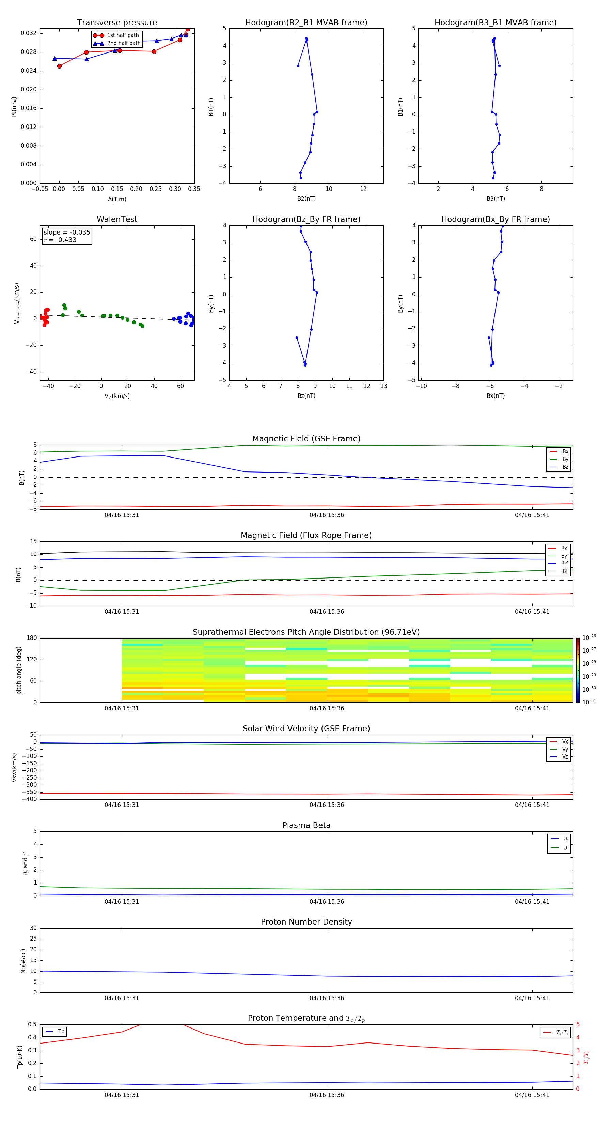Click the "Proton Temperature and Te/Tp" title
Image resolution: width=613 pixels, height=1125 pixels.
click(306, 1018)
